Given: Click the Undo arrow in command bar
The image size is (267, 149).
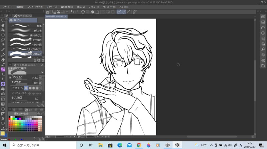Looking at the screenshot, I should 72,12.
